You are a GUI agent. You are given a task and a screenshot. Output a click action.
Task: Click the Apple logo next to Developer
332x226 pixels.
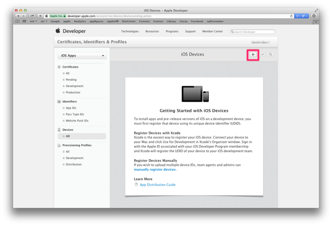[x=58, y=31]
